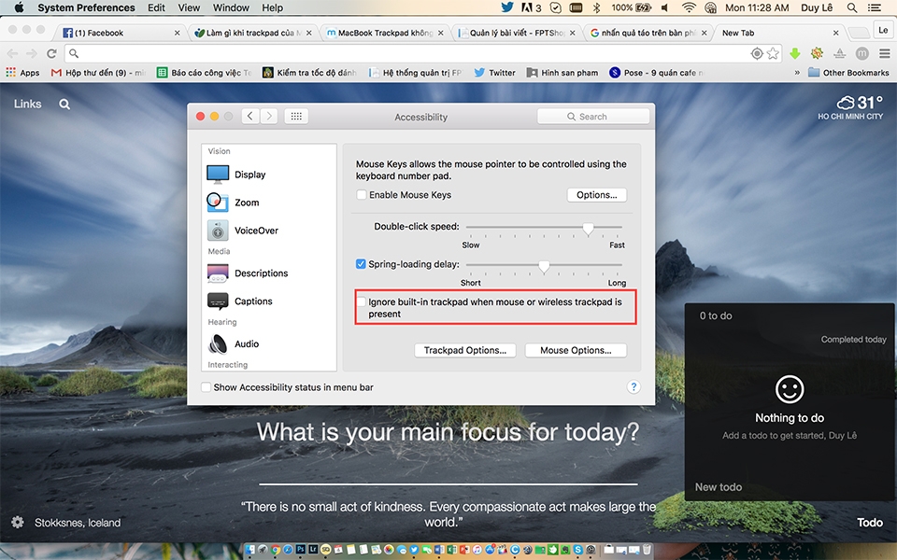Select Zoom in Accessibility sidebar
The image size is (897, 560).
pyautogui.click(x=268, y=203)
